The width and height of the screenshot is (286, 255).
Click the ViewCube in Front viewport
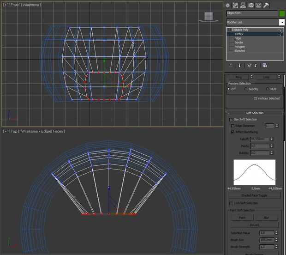coord(209,17)
